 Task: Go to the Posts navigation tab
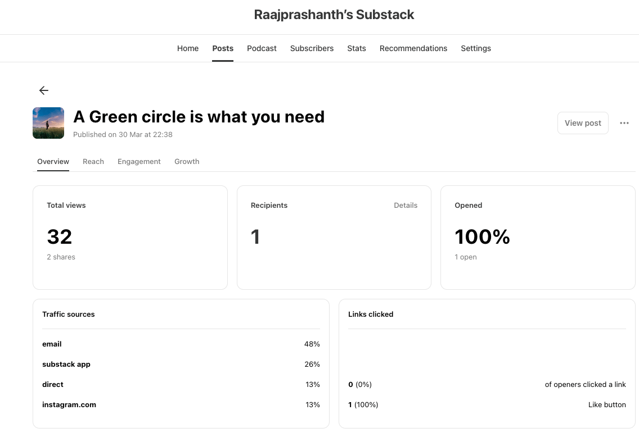[223, 48]
